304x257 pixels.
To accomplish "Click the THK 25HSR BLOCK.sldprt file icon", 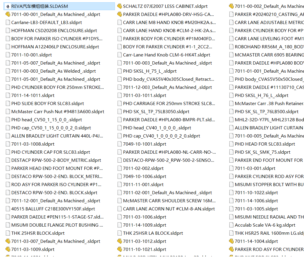I will [x=8, y=233].
